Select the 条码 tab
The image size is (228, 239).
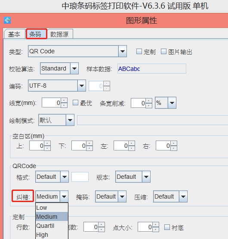click(36, 34)
